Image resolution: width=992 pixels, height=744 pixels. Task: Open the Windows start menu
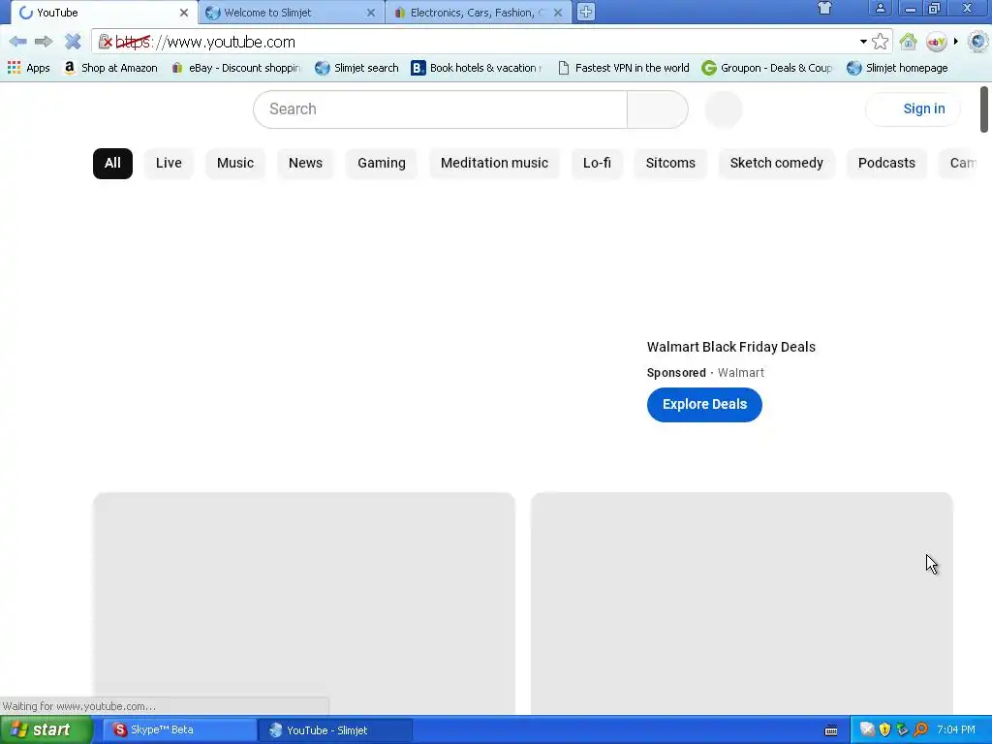tap(46, 730)
